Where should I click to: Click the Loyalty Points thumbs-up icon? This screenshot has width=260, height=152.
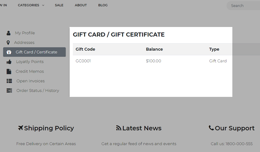tap(9, 62)
